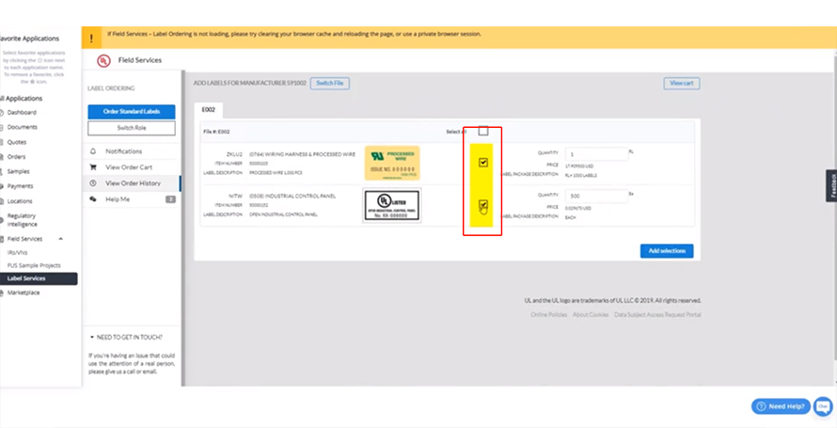The image size is (837, 428).
Task: Click quantity field for Industrial Control Panel
Action: tap(596, 196)
